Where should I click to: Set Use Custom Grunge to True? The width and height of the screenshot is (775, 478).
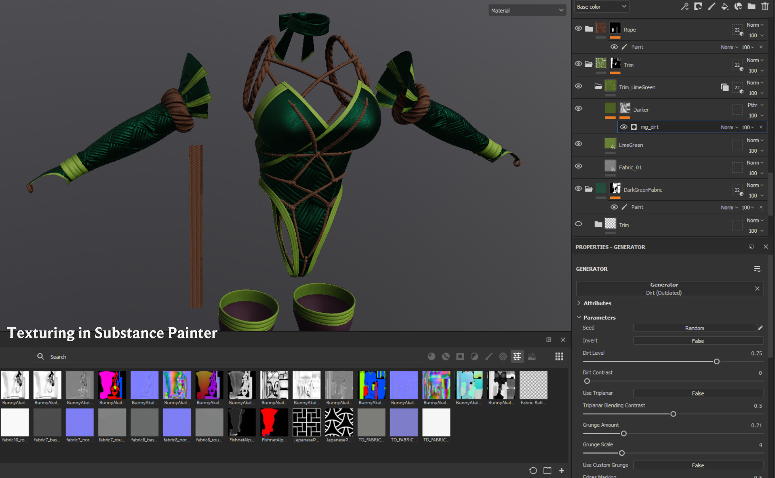click(698, 465)
